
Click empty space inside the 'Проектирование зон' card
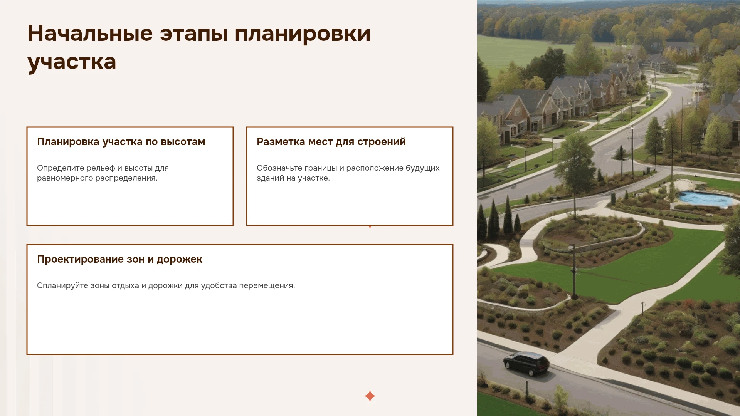tap(240, 324)
